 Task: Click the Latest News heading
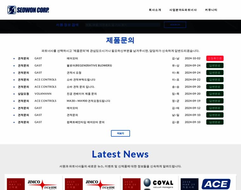[x=120, y=154]
